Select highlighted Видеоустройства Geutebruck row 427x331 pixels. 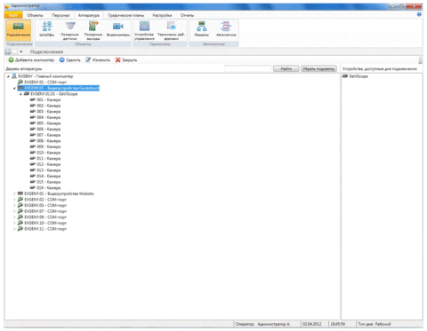[61, 88]
